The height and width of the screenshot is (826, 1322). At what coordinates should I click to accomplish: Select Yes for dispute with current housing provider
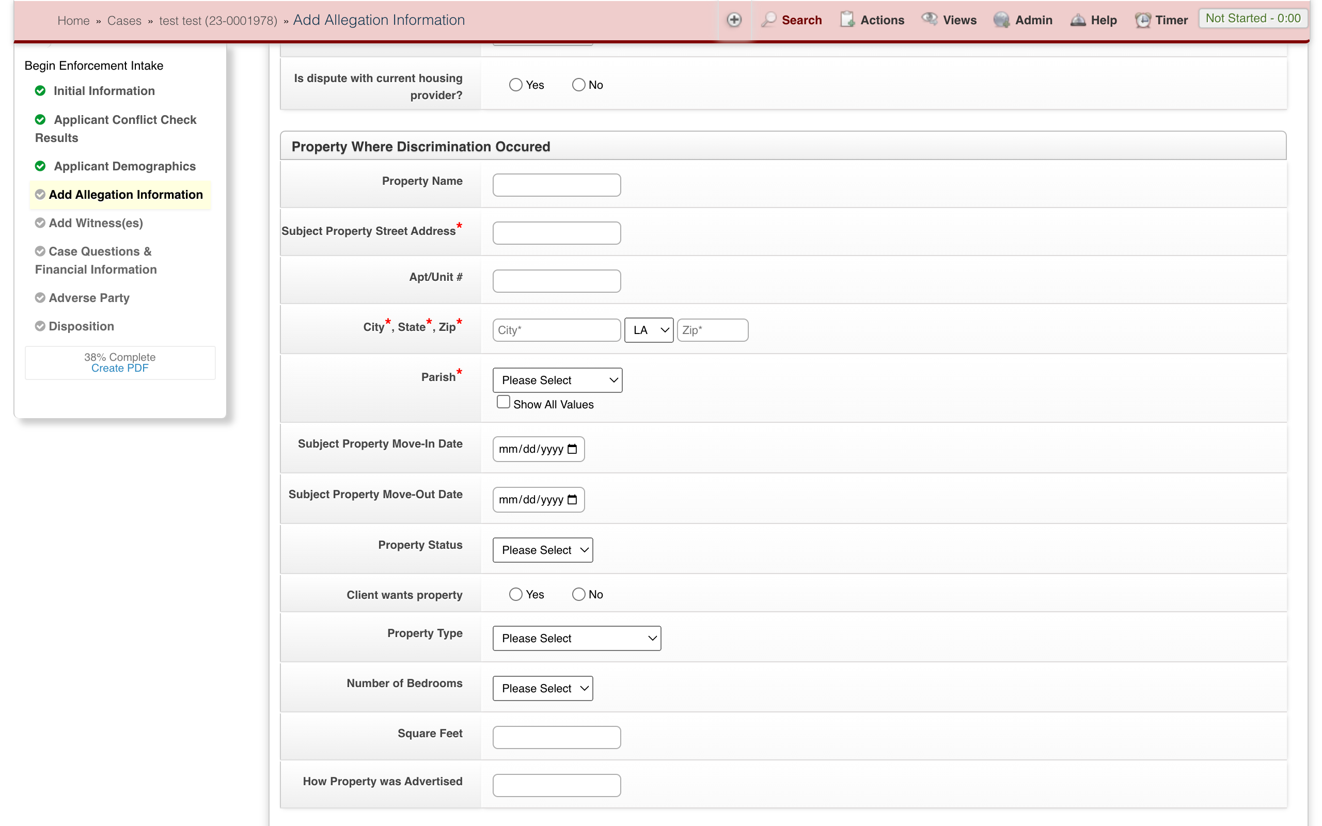(x=515, y=85)
